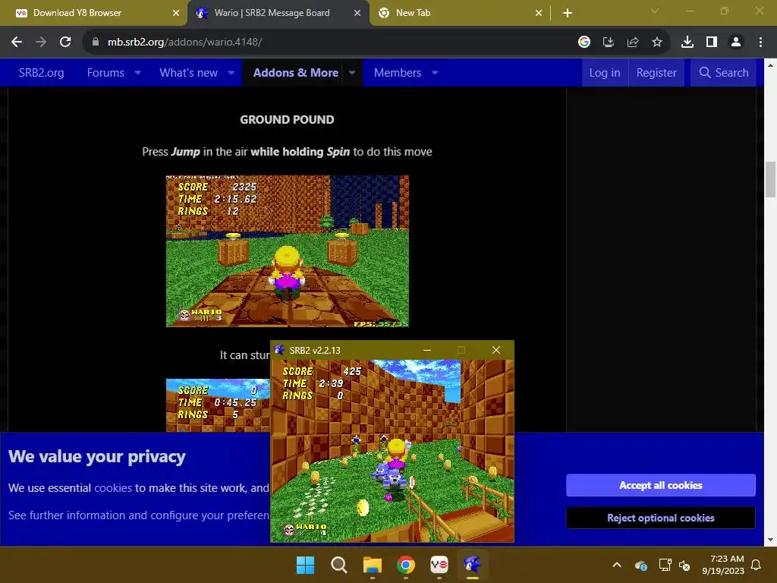The image size is (777, 583).
Task: Accept all cookies
Action: (x=661, y=485)
